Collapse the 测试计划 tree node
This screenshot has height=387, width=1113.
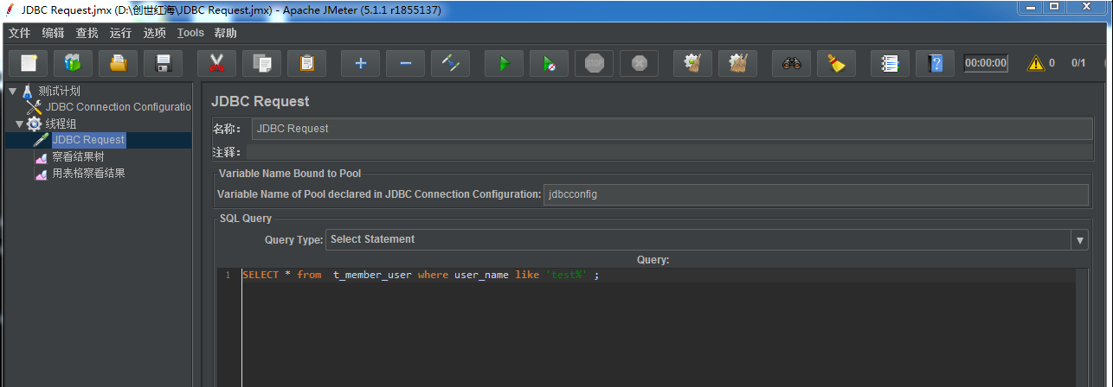click(x=12, y=91)
